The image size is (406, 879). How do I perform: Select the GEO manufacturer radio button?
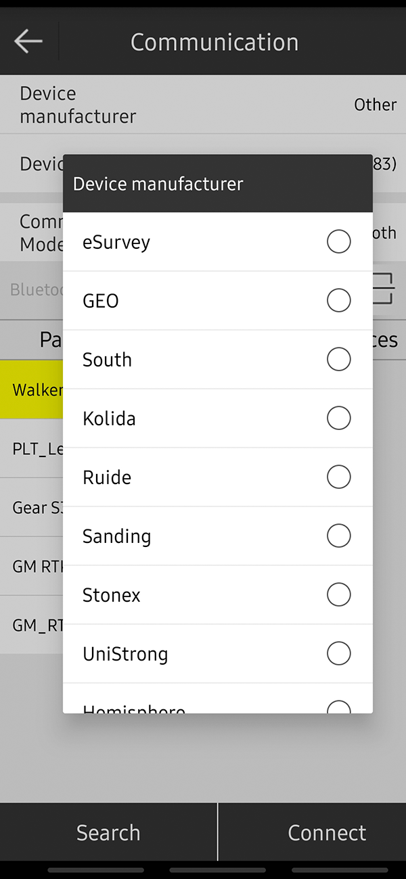point(338,300)
